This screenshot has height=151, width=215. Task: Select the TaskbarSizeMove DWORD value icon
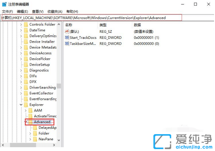click(x=67, y=44)
